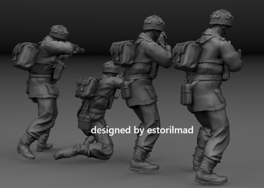Select the rightmost soldier's netted helmet
Screen dimensions: 264x188
221,18
